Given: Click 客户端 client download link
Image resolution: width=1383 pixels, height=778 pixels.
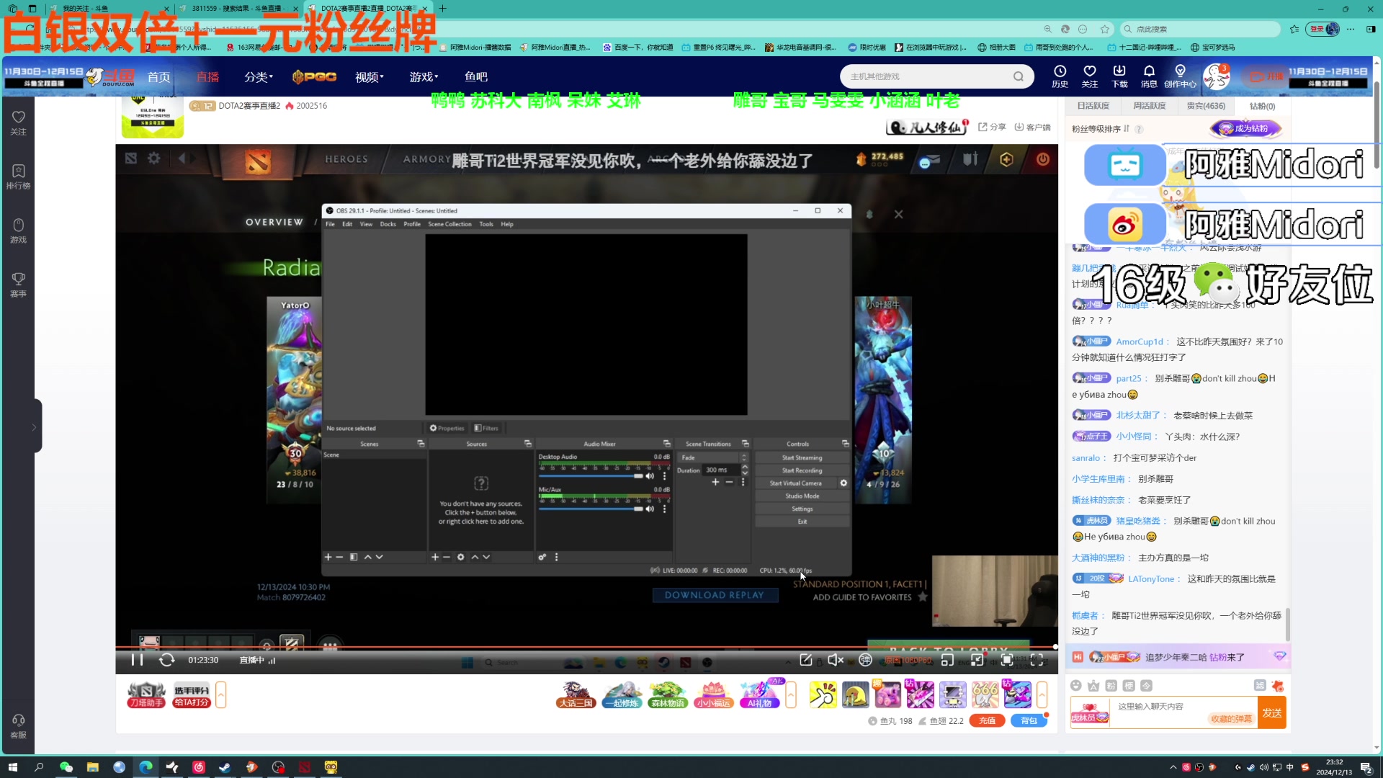Looking at the screenshot, I should point(1032,127).
